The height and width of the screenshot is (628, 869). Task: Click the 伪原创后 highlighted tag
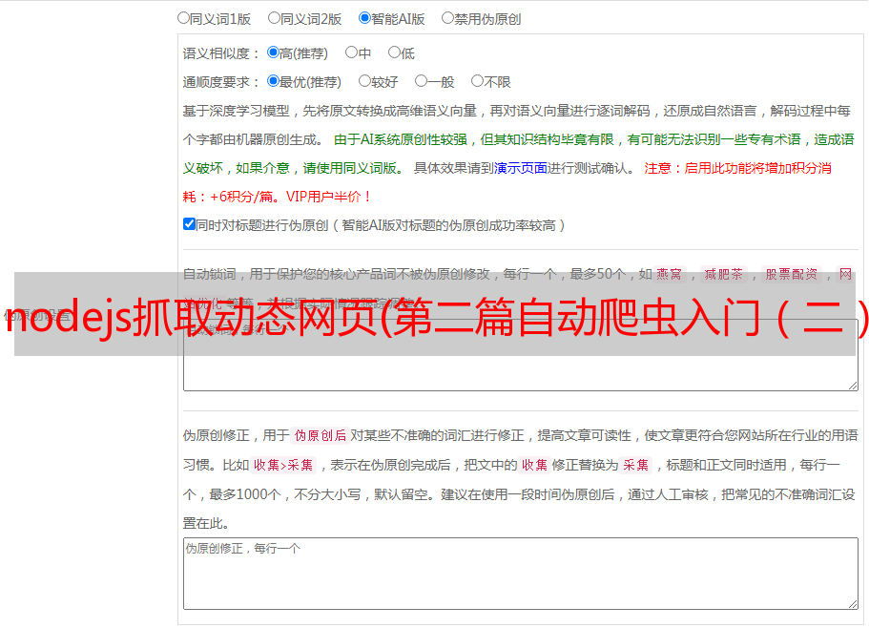[321, 435]
